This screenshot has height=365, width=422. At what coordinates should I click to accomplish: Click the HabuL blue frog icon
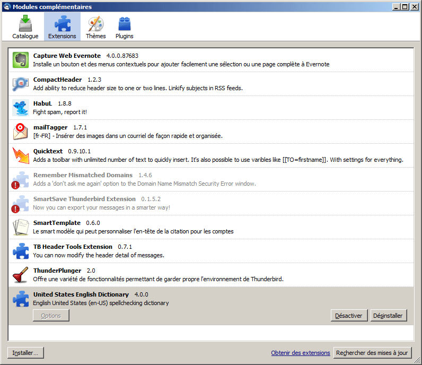point(21,108)
